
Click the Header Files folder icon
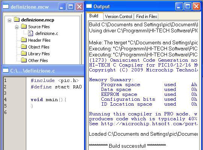tap(24, 40)
